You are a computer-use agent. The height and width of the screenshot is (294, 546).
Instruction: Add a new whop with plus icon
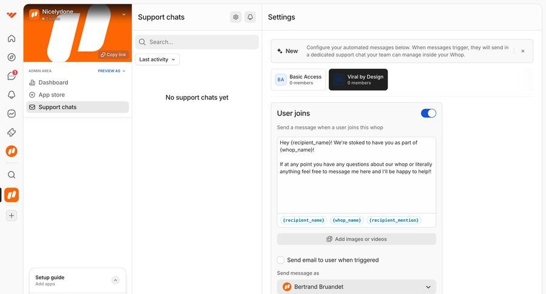coord(12,216)
